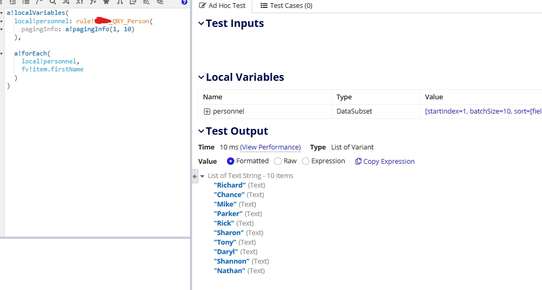This screenshot has height=290, width=542.
Task: Collapse the Local Variables section
Action: pos(201,77)
